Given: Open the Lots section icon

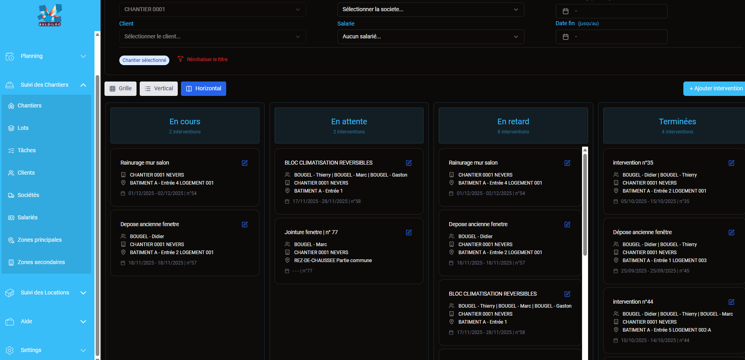Looking at the screenshot, I should (x=11, y=128).
